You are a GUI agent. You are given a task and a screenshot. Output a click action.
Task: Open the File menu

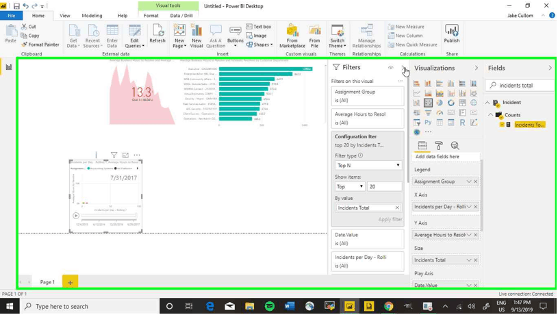click(x=12, y=16)
